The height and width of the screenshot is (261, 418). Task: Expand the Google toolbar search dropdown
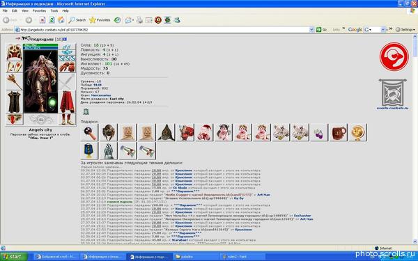click(382, 29)
